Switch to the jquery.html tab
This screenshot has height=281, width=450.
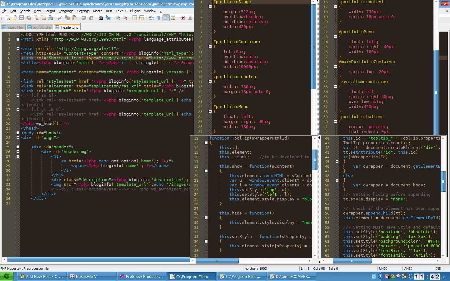point(13,27)
